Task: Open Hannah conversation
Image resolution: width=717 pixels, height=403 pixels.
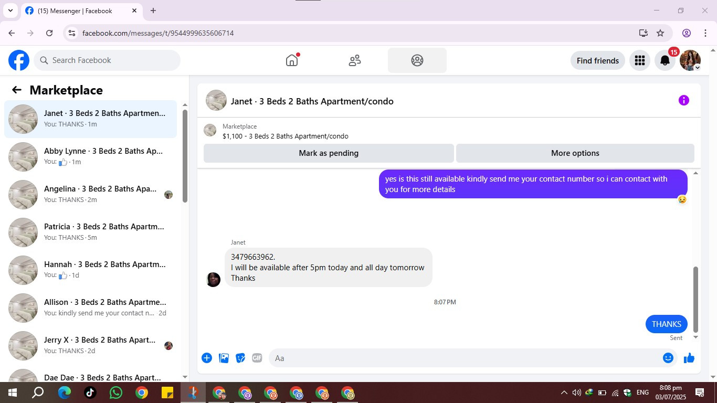Action: (x=91, y=270)
